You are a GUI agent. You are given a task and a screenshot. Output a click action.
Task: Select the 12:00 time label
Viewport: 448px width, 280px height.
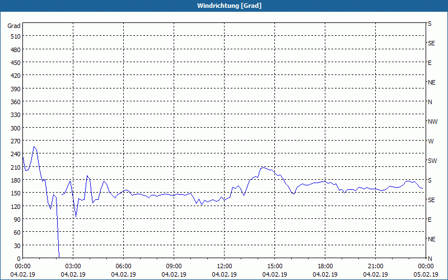point(225,267)
